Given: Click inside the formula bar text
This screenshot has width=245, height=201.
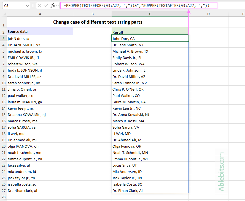Looking at the screenshot, I should pyautogui.click(x=124, y=6).
